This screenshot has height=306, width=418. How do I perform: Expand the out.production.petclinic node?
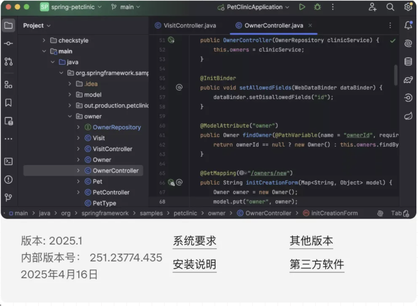click(69, 105)
